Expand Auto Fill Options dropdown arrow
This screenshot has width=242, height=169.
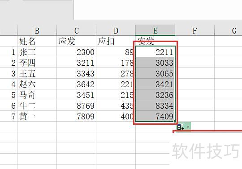click(188, 127)
